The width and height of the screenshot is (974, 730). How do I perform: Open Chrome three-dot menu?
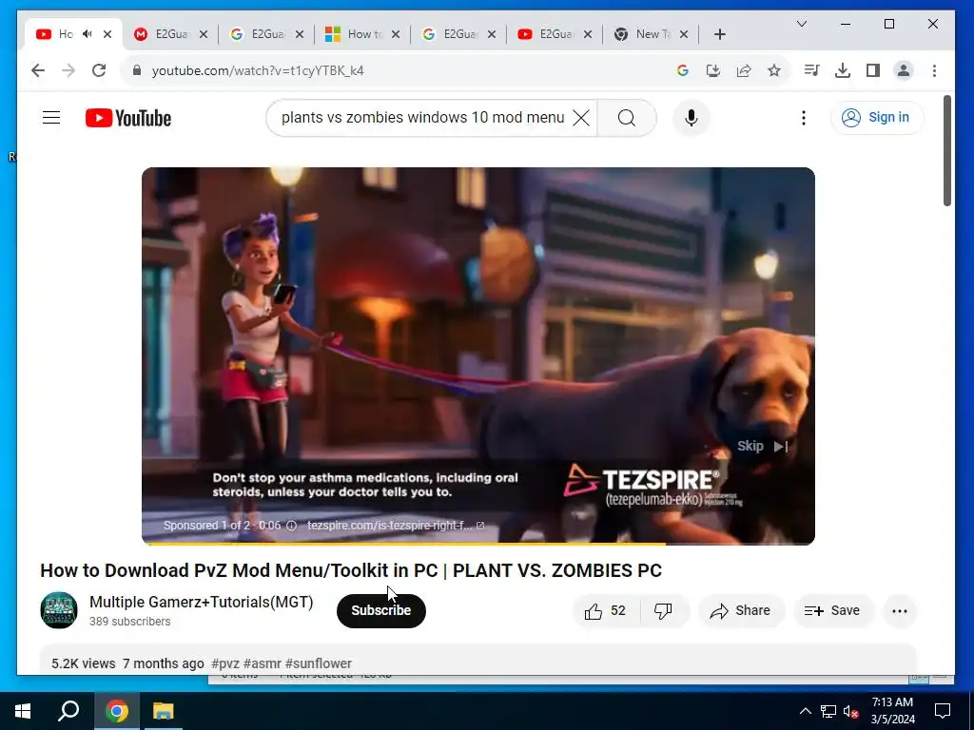pyautogui.click(x=934, y=70)
